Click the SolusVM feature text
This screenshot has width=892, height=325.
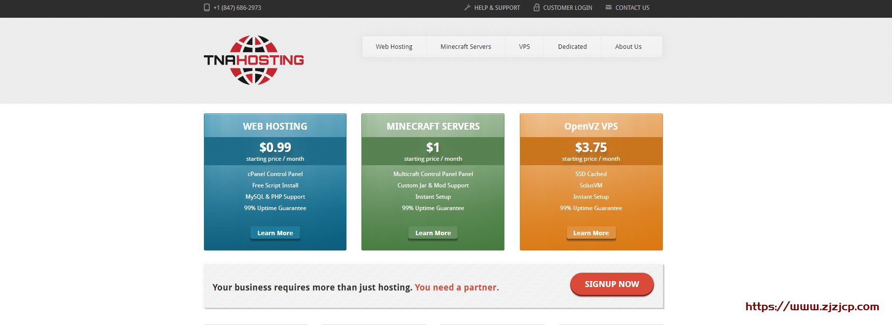[591, 185]
